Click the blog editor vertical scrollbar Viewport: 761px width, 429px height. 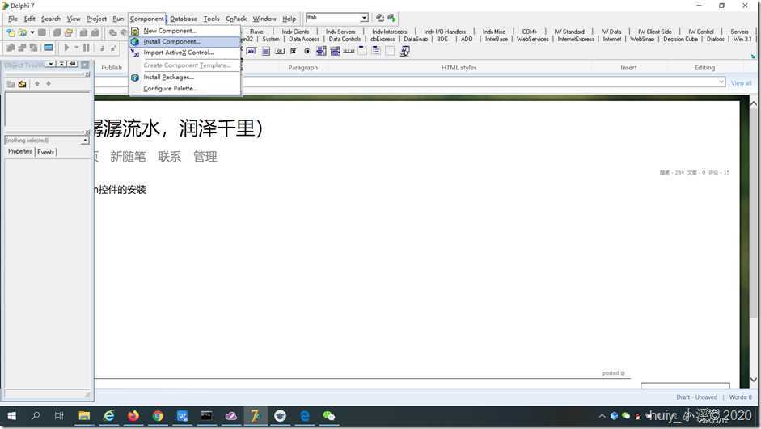(753, 242)
